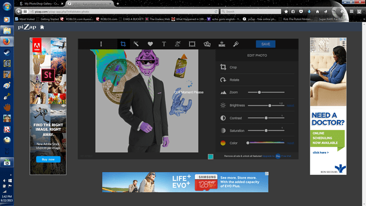Viewport: 366px width, 206px height.
Task: Open the three-dot menu in piZap toolbar
Action: pos(101,44)
